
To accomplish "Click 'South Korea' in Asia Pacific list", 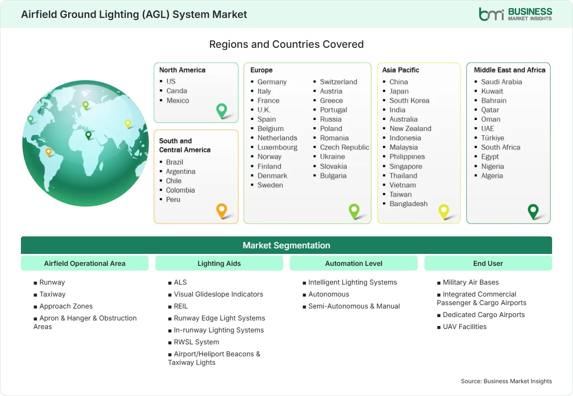I will tap(409, 101).
